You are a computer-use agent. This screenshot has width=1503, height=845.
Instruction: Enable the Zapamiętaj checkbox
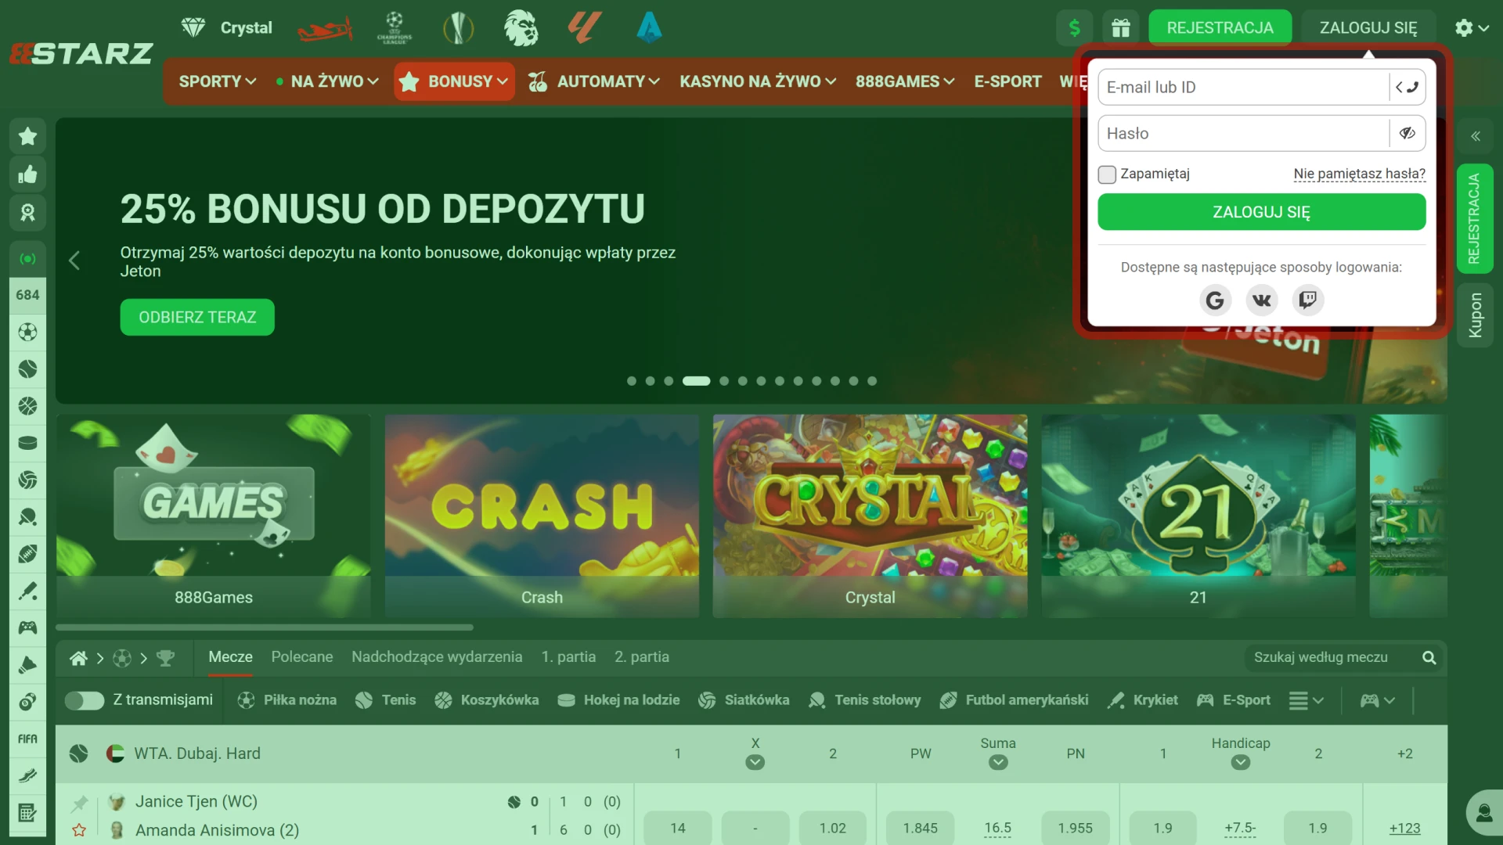coord(1107,174)
